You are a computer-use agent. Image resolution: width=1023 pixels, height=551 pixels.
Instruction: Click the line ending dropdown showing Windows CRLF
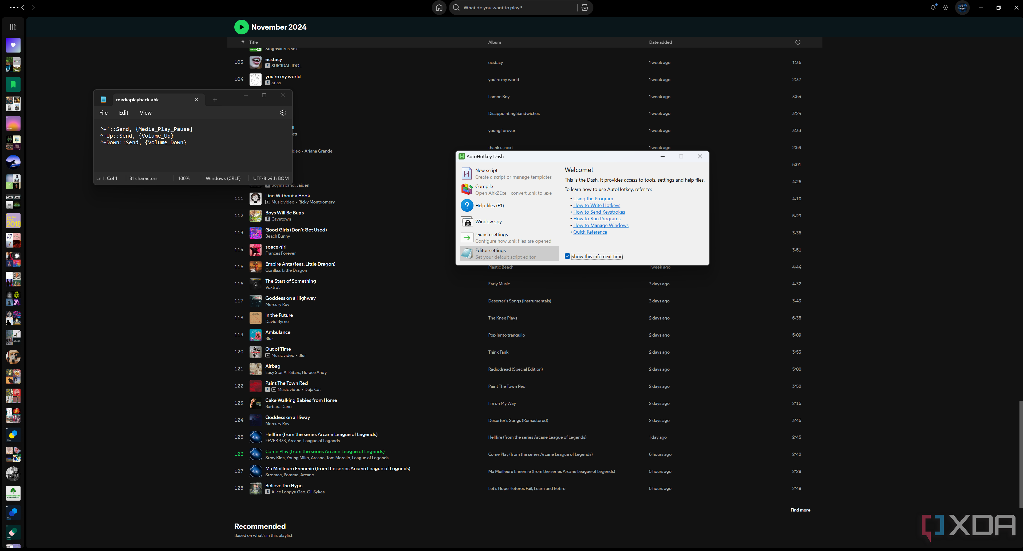coord(223,178)
